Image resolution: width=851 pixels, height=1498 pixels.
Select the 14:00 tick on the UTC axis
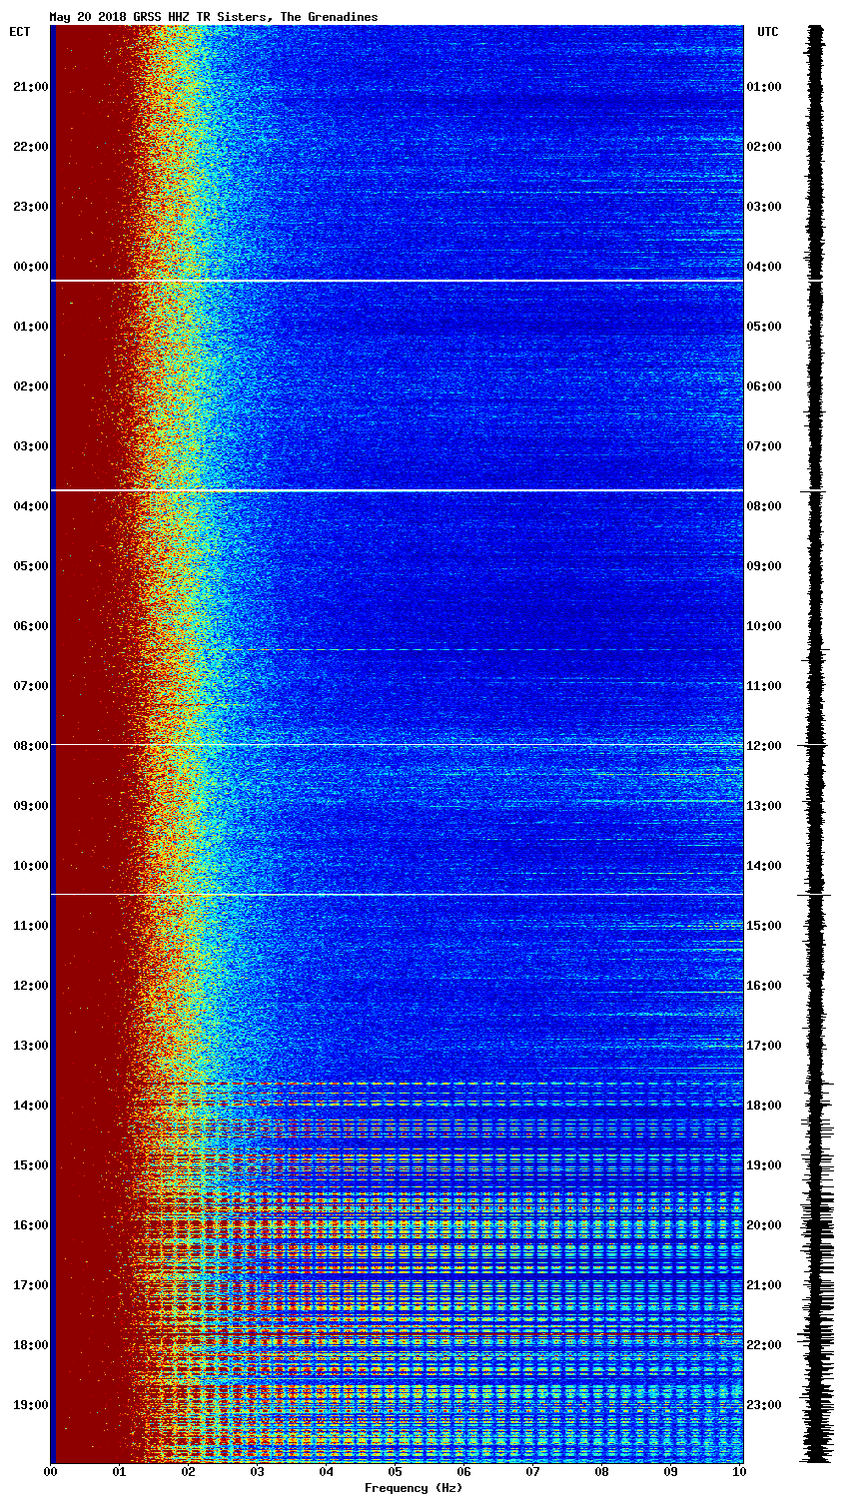pyautogui.click(x=764, y=866)
